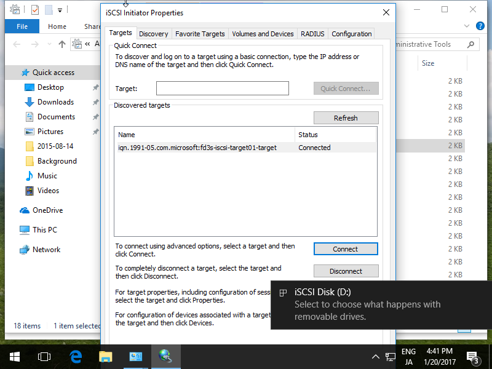Image resolution: width=492 pixels, height=369 pixels.
Task: Click the Quick Connect button
Action: pyautogui.click(x=346, y=89)
